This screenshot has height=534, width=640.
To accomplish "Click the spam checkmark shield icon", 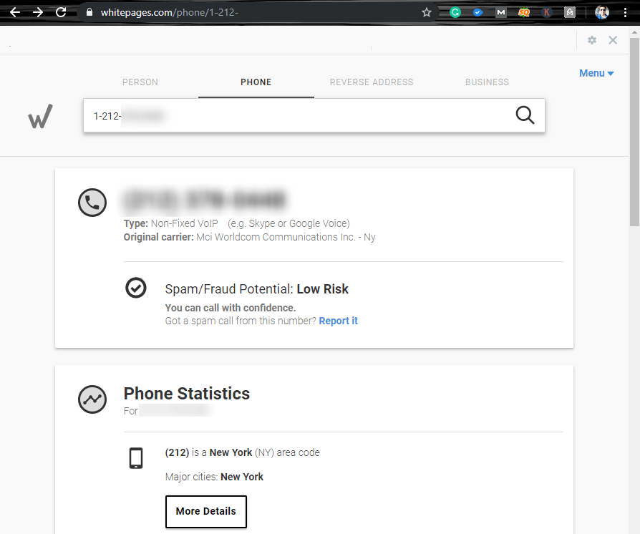I will [135, 288].
